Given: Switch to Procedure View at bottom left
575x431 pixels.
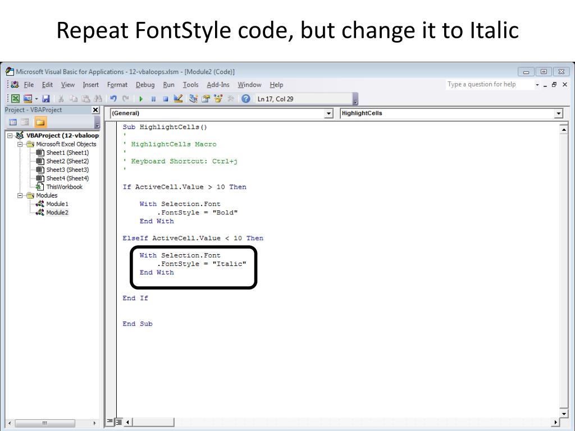Looking at the screenshot, I should pos(110,422).
